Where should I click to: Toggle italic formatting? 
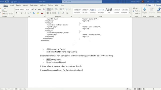[x=19, y=13]
